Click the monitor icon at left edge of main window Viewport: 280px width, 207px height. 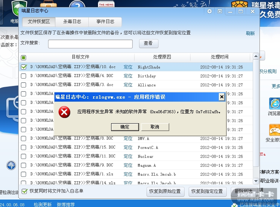coord(13,109)
